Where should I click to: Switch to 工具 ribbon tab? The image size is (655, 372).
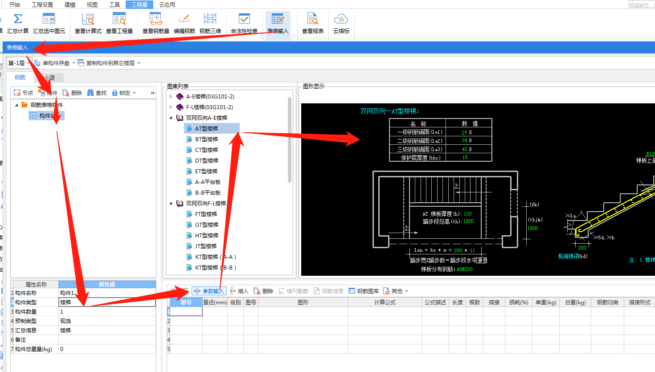[x=115, y=4]
